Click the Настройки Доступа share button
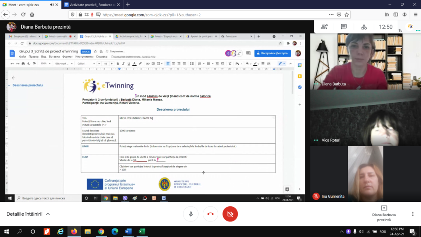 [272, 53]
